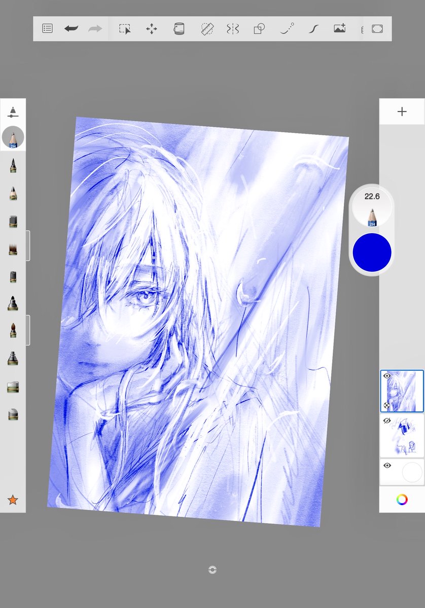Pick the bristle fan brush

click(13, 248)
